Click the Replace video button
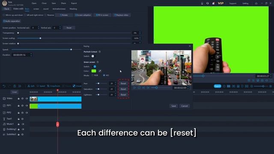274x154 pixels. coord(122,15)
